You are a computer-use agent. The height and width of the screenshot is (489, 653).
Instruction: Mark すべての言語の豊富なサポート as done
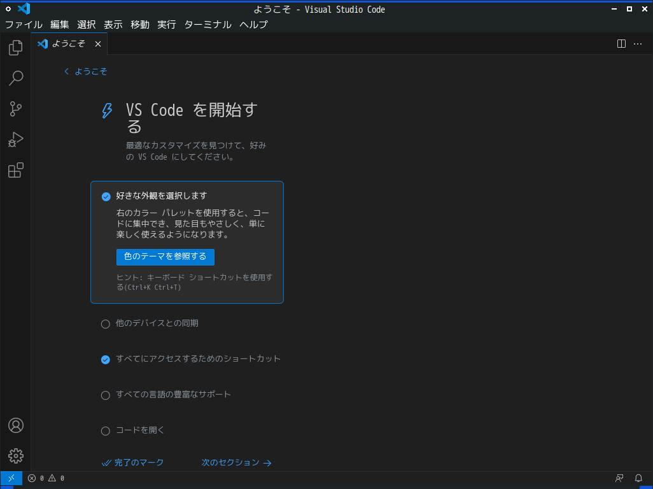click(x=106, y=395)
